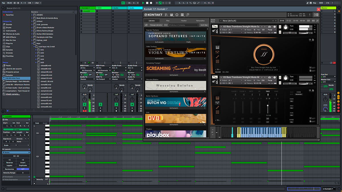Viewport: 342px width, 192px height.
Task: Open wrench icon of 02 Bass Trombone
Action: tap(215, 26)
